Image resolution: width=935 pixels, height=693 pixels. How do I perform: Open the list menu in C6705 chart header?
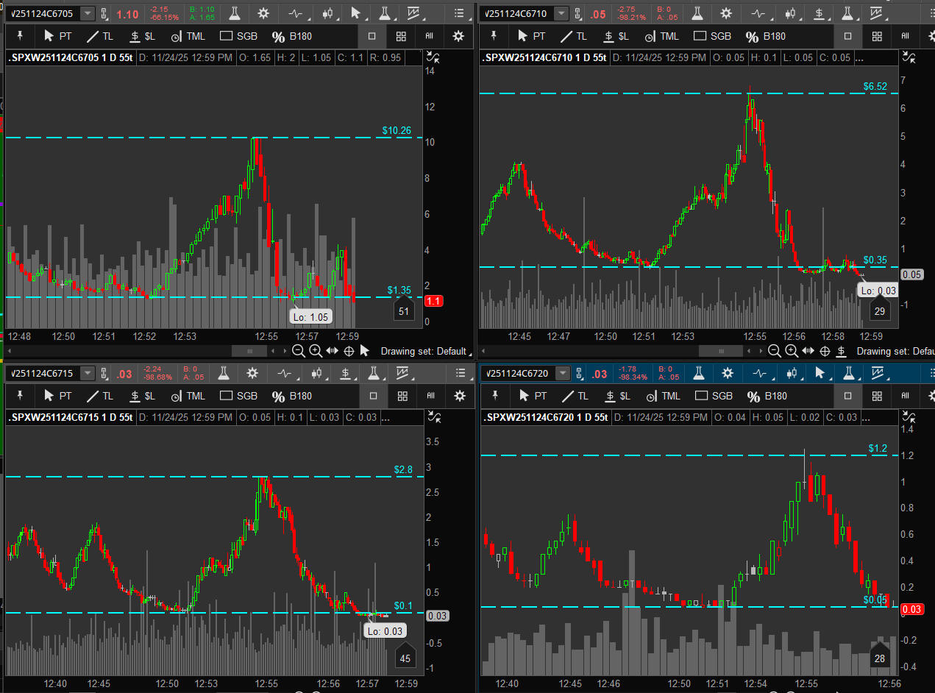(461, 13)
